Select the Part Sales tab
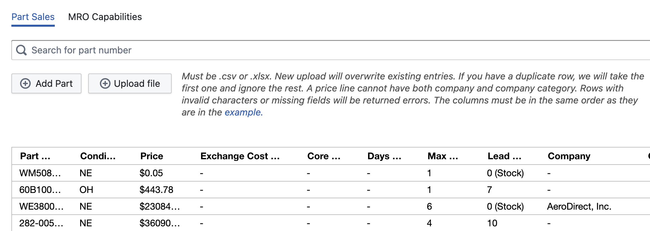Viewport: 650px width, 231px height. point(33,17)
